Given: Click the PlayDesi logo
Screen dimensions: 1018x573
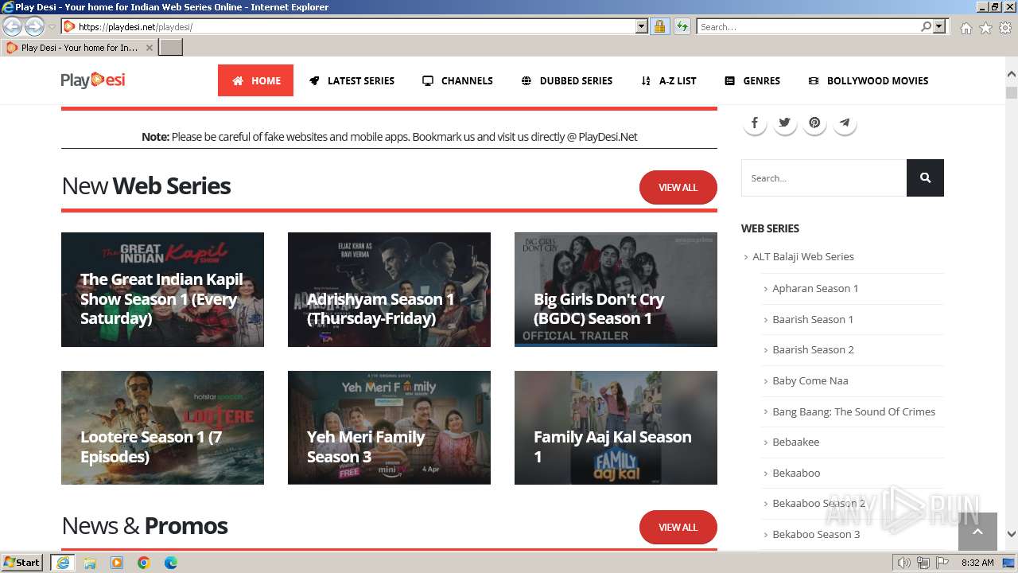Looking at the screenshot, I should pyautogui.click(x=93, y=80).
